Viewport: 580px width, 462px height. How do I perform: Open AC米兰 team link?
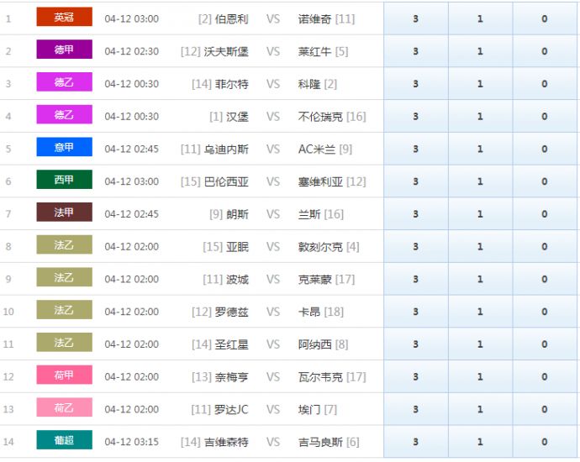pos(317,149)
